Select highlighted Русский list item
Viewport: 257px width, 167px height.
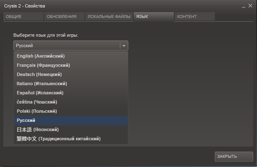click(71, 121)
